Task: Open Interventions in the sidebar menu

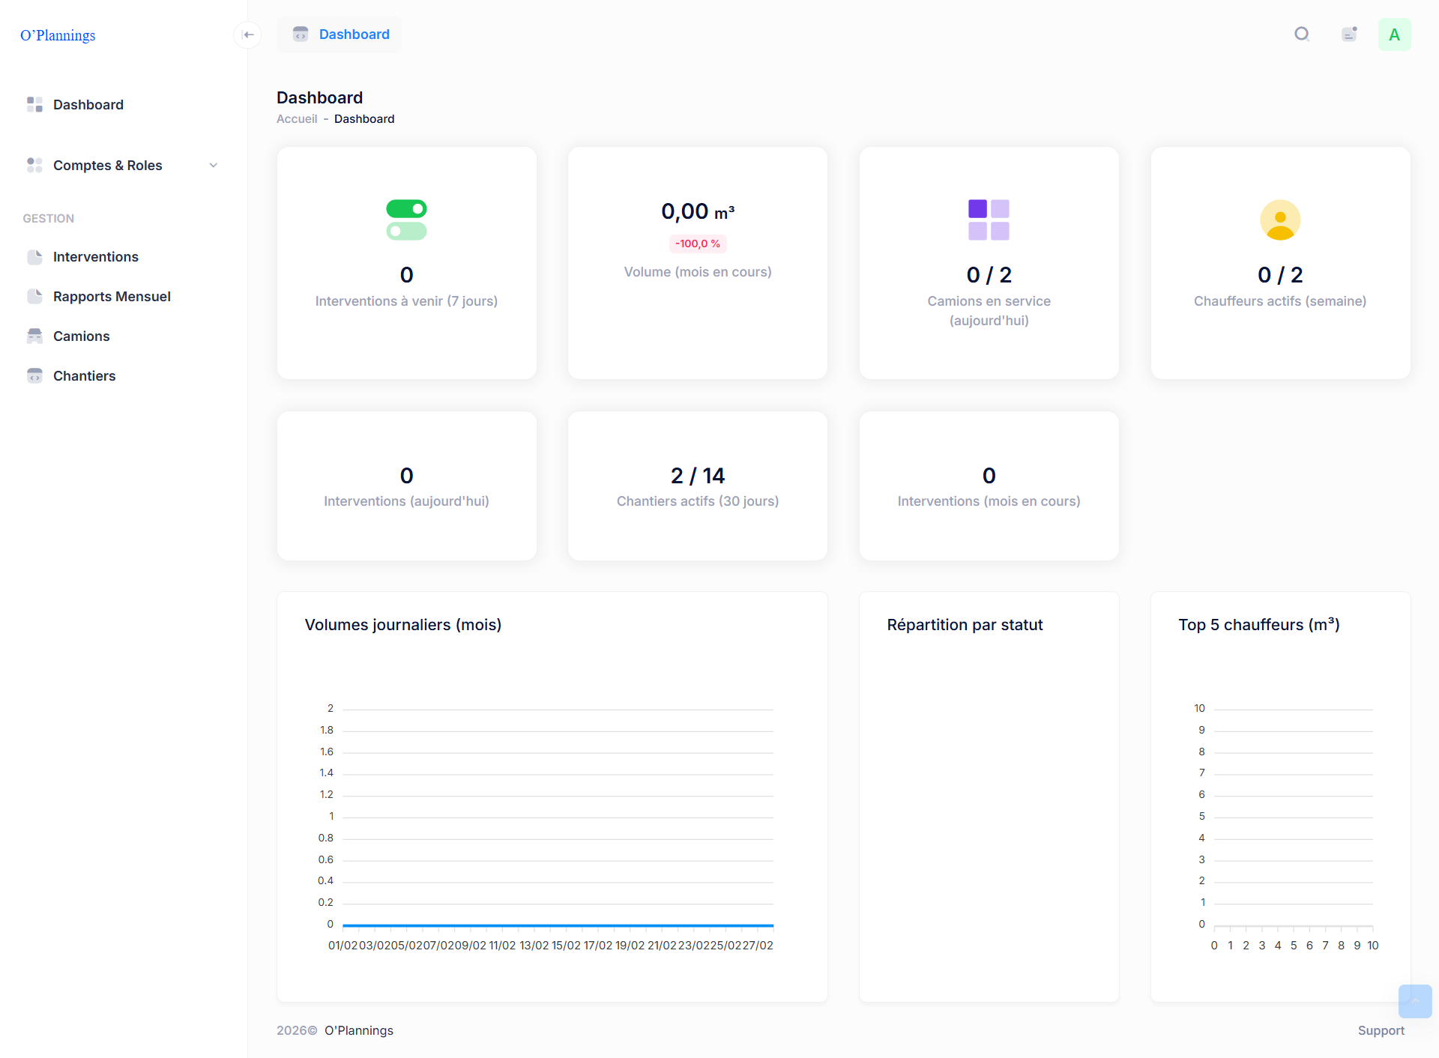Action: tap(96, 257)
